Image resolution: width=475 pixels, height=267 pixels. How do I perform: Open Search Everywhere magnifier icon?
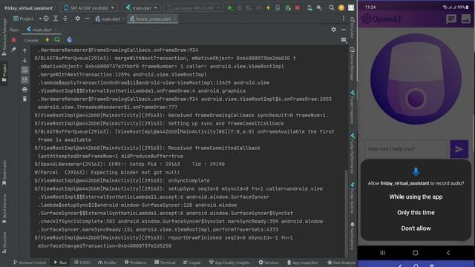[332, 8]
